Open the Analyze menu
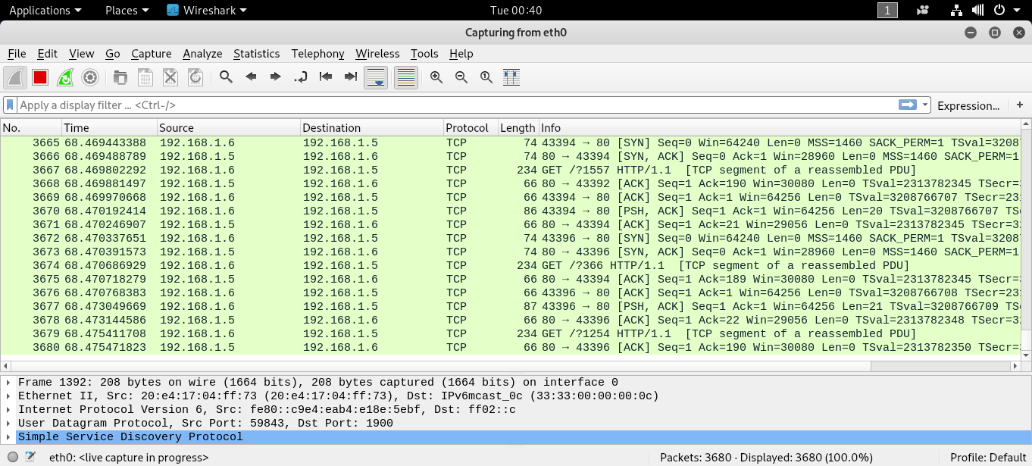 (202, 54)
